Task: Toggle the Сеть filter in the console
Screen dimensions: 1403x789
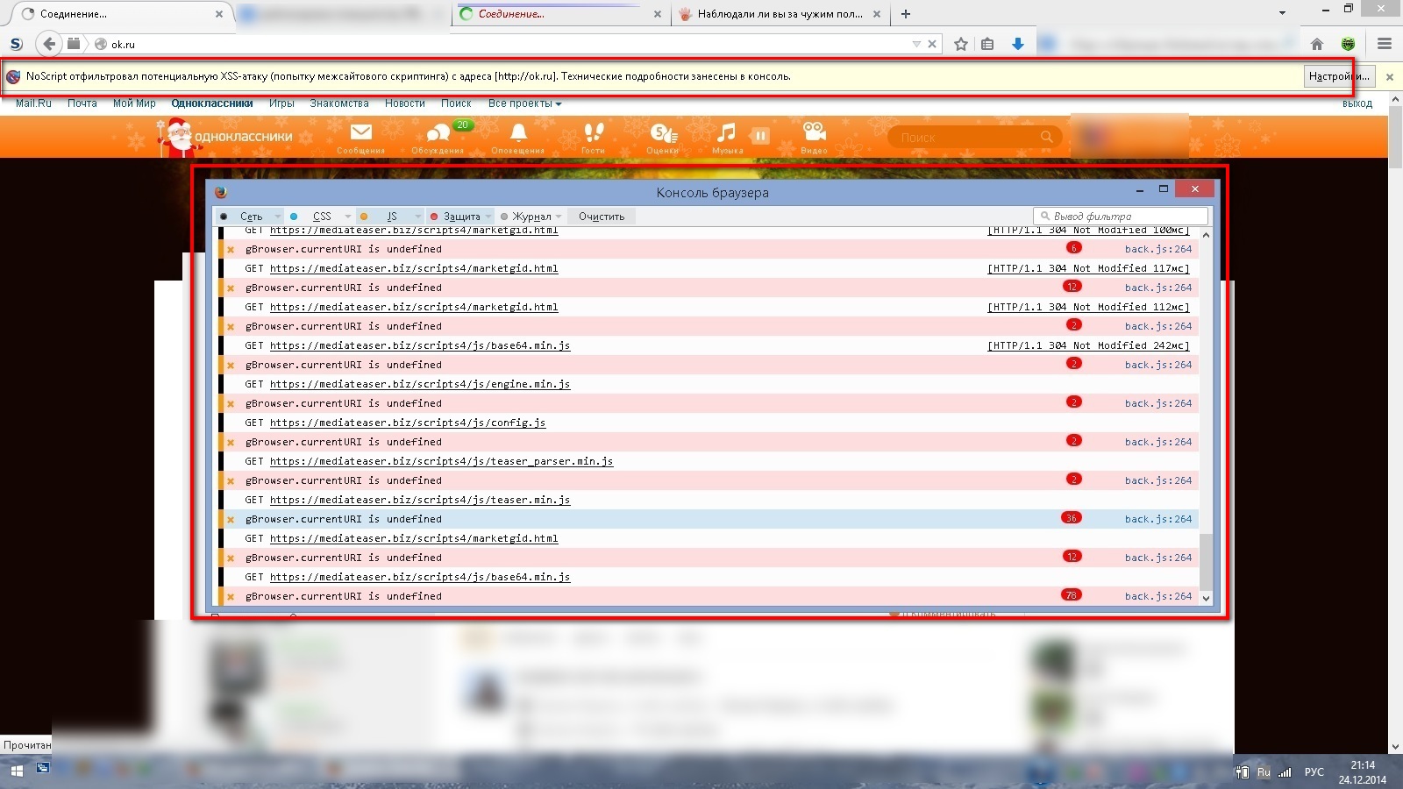Action: coord(246,217)
